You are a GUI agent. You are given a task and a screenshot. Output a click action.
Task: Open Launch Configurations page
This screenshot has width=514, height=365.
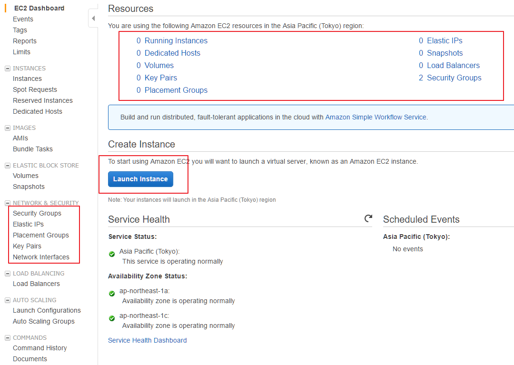(x=47, y=310)
